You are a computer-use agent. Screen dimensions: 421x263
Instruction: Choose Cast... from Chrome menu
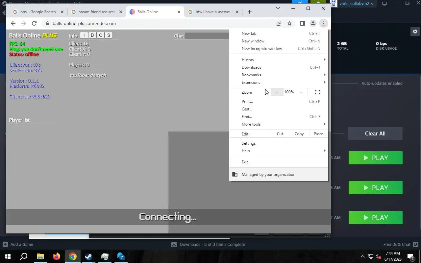tap(279, 109)
